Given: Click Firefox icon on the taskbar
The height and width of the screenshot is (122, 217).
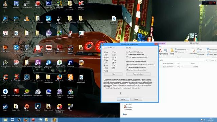Looking at the screenshot, I should [x=26, y=120].
